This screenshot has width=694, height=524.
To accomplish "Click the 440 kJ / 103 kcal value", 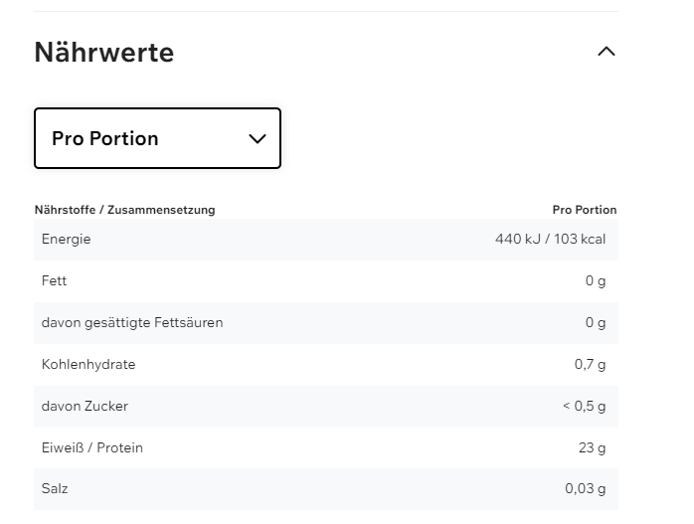I will click(550, 240).
